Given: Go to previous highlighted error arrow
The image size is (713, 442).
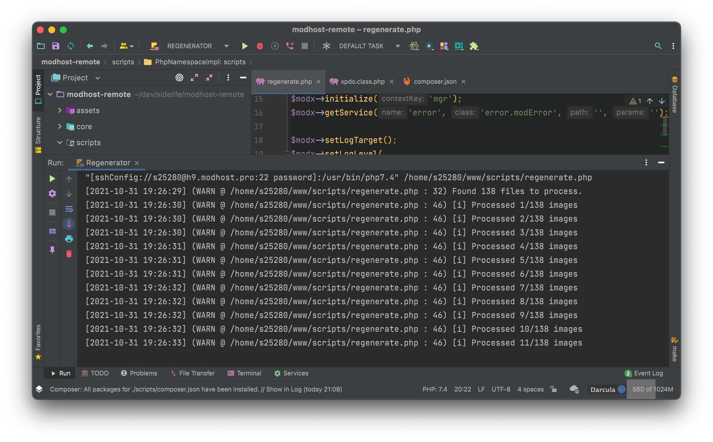Looking at the screenshot, I should click(x=649, y=101).
